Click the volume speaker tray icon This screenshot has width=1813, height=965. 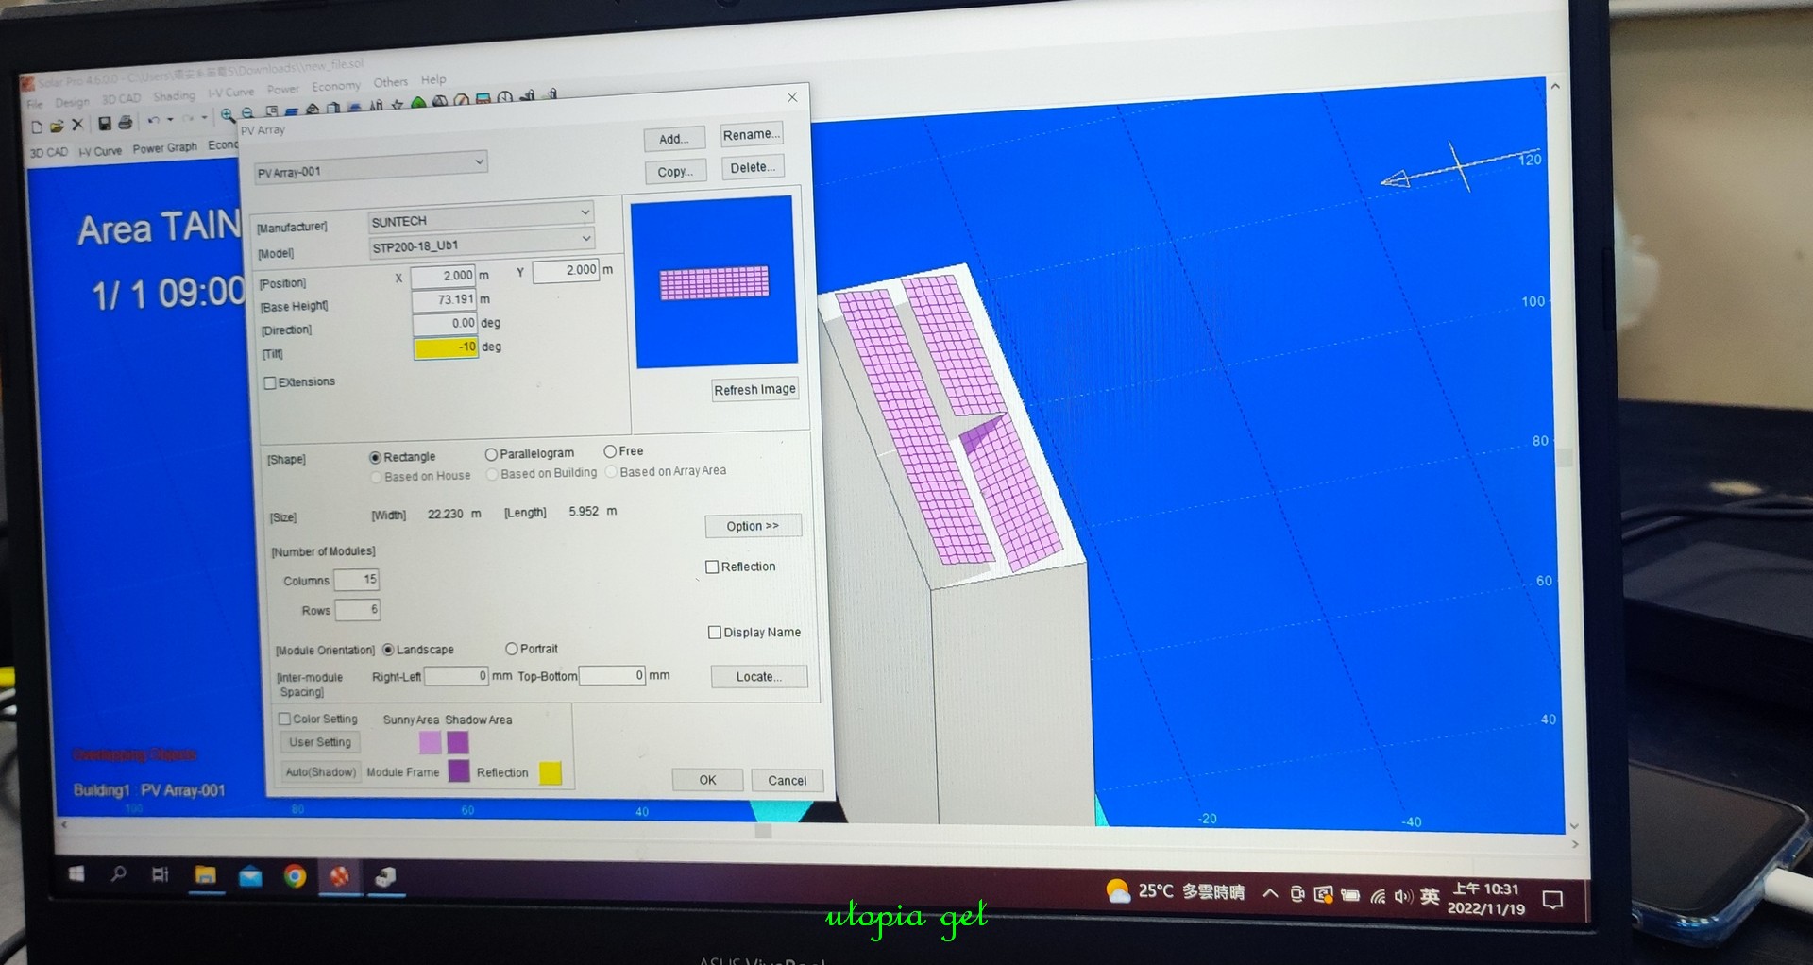(1403, 896)
